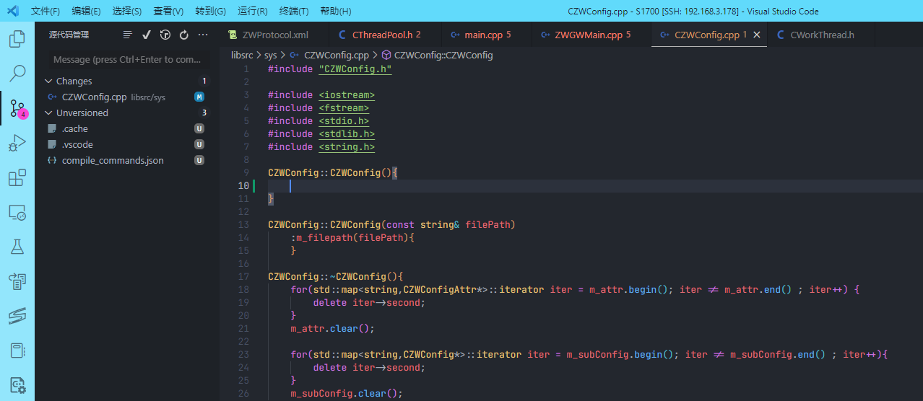Click CZWConfig.cpp in the breadcrumb
923x401 pixels.
pos(337,55)
